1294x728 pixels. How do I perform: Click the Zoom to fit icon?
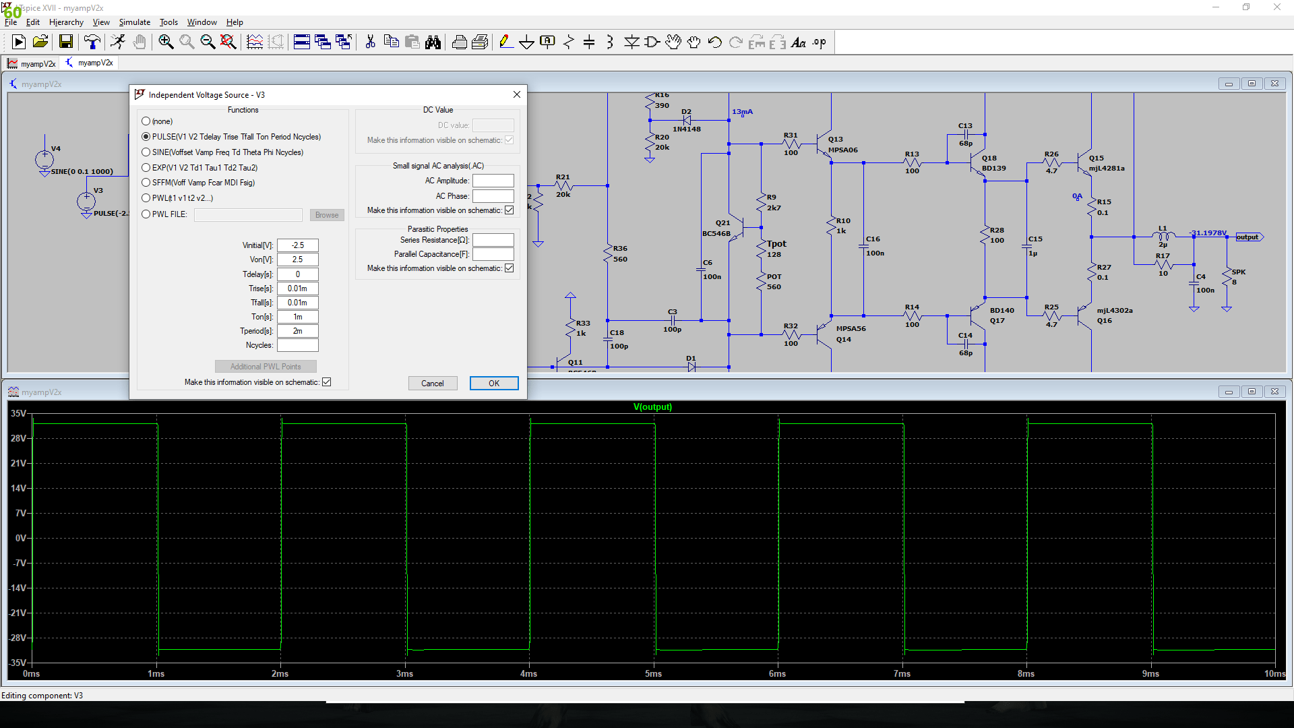pyautogui.click(x=228, y=42)
